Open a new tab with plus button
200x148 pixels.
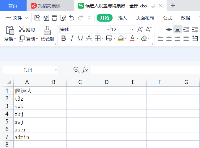[x=173, y=6]
